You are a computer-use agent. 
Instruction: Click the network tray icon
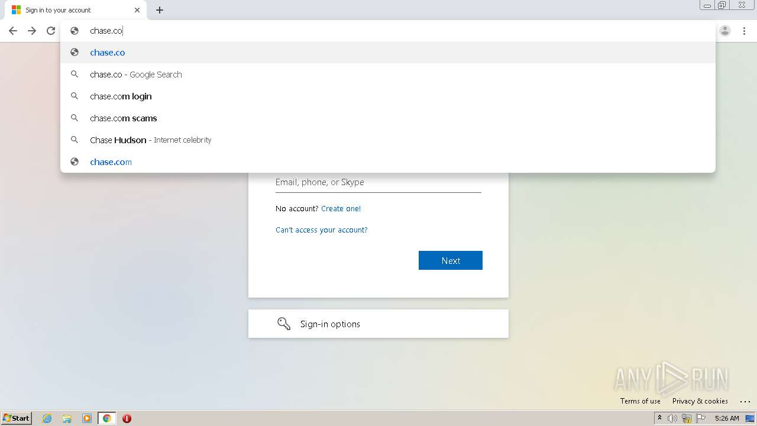687,418
